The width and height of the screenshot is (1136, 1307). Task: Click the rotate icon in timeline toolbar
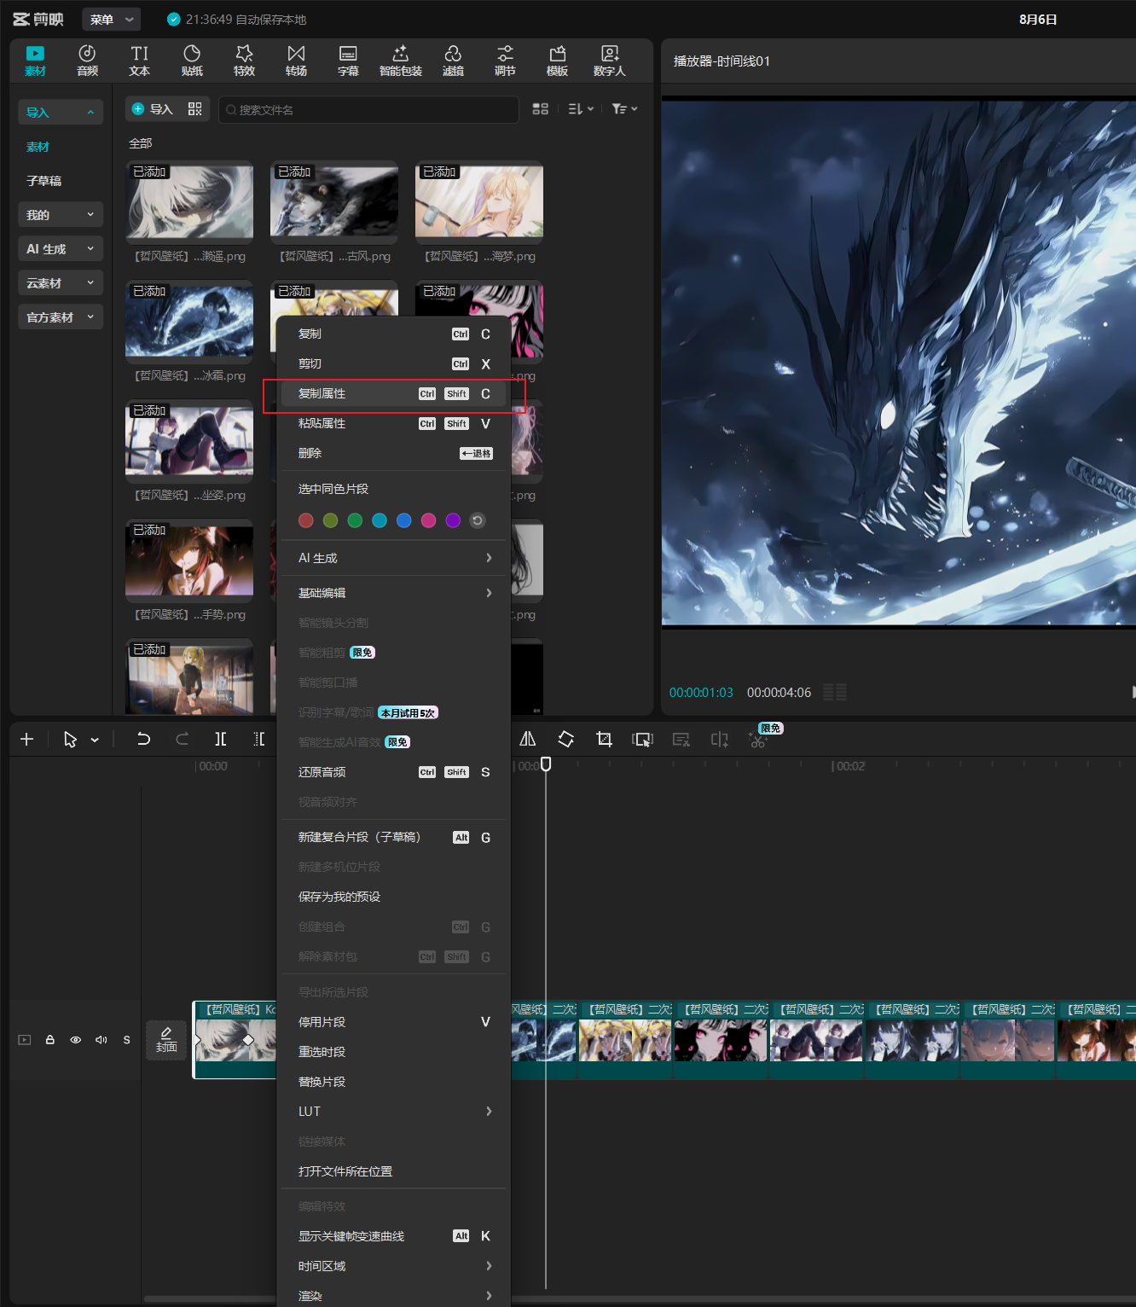click(566, 739)
